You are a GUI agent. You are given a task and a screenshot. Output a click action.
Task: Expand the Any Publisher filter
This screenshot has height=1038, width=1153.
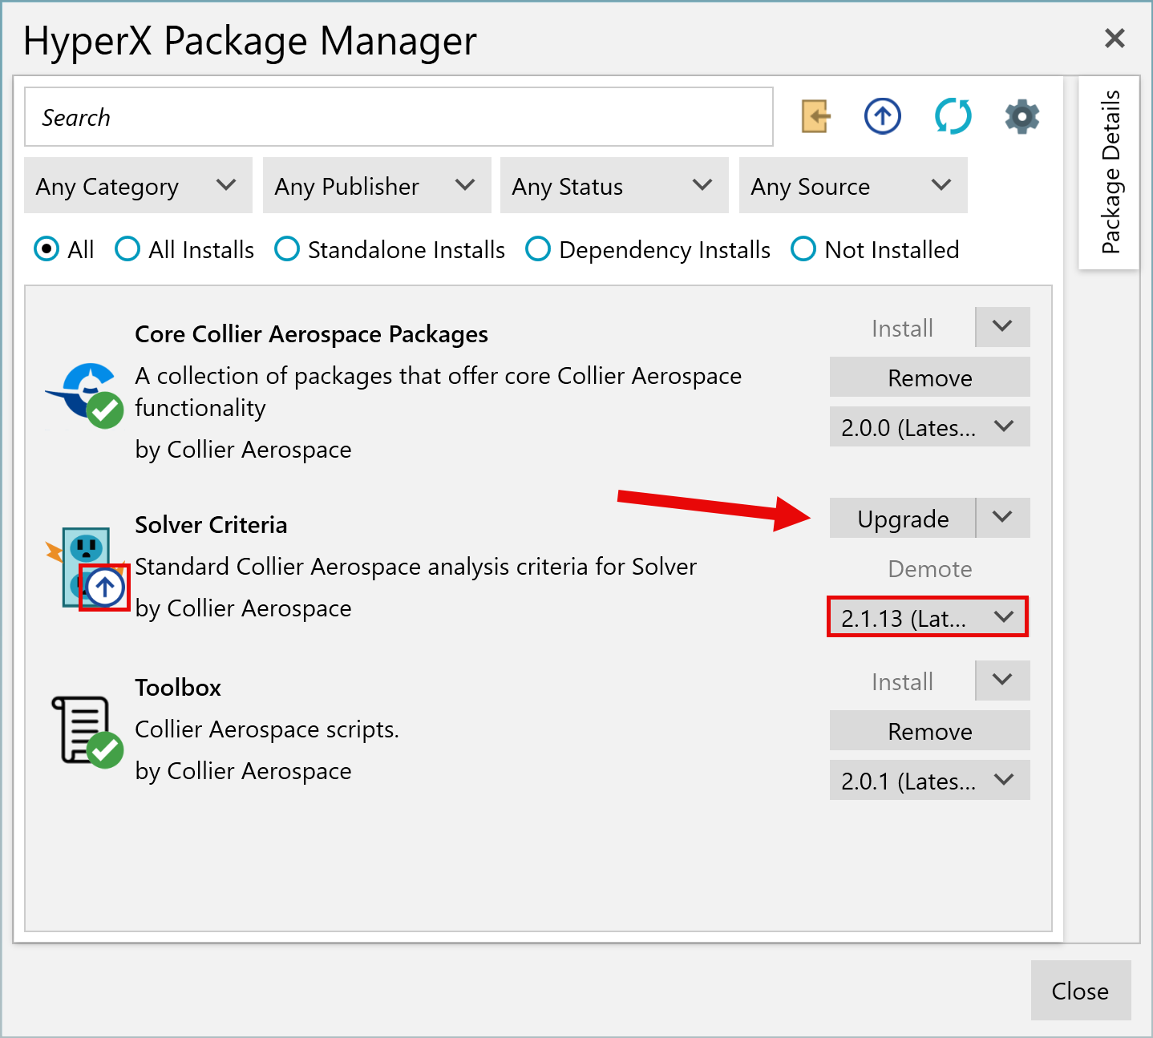(377, 186)
